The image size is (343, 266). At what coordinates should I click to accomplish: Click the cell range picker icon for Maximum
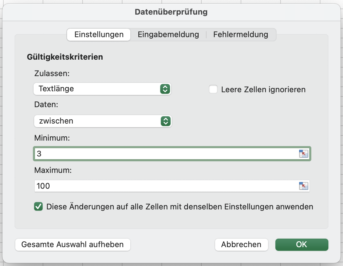[x=303, y=186]
